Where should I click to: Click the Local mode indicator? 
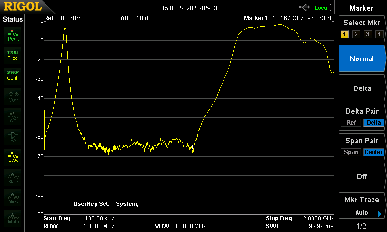[x=322, y=8]
